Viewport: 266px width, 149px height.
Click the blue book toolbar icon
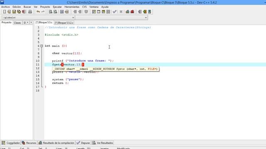point(150,12)
